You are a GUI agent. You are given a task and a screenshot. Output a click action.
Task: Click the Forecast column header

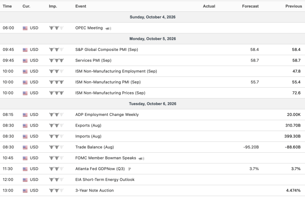(x=250, y=6)
